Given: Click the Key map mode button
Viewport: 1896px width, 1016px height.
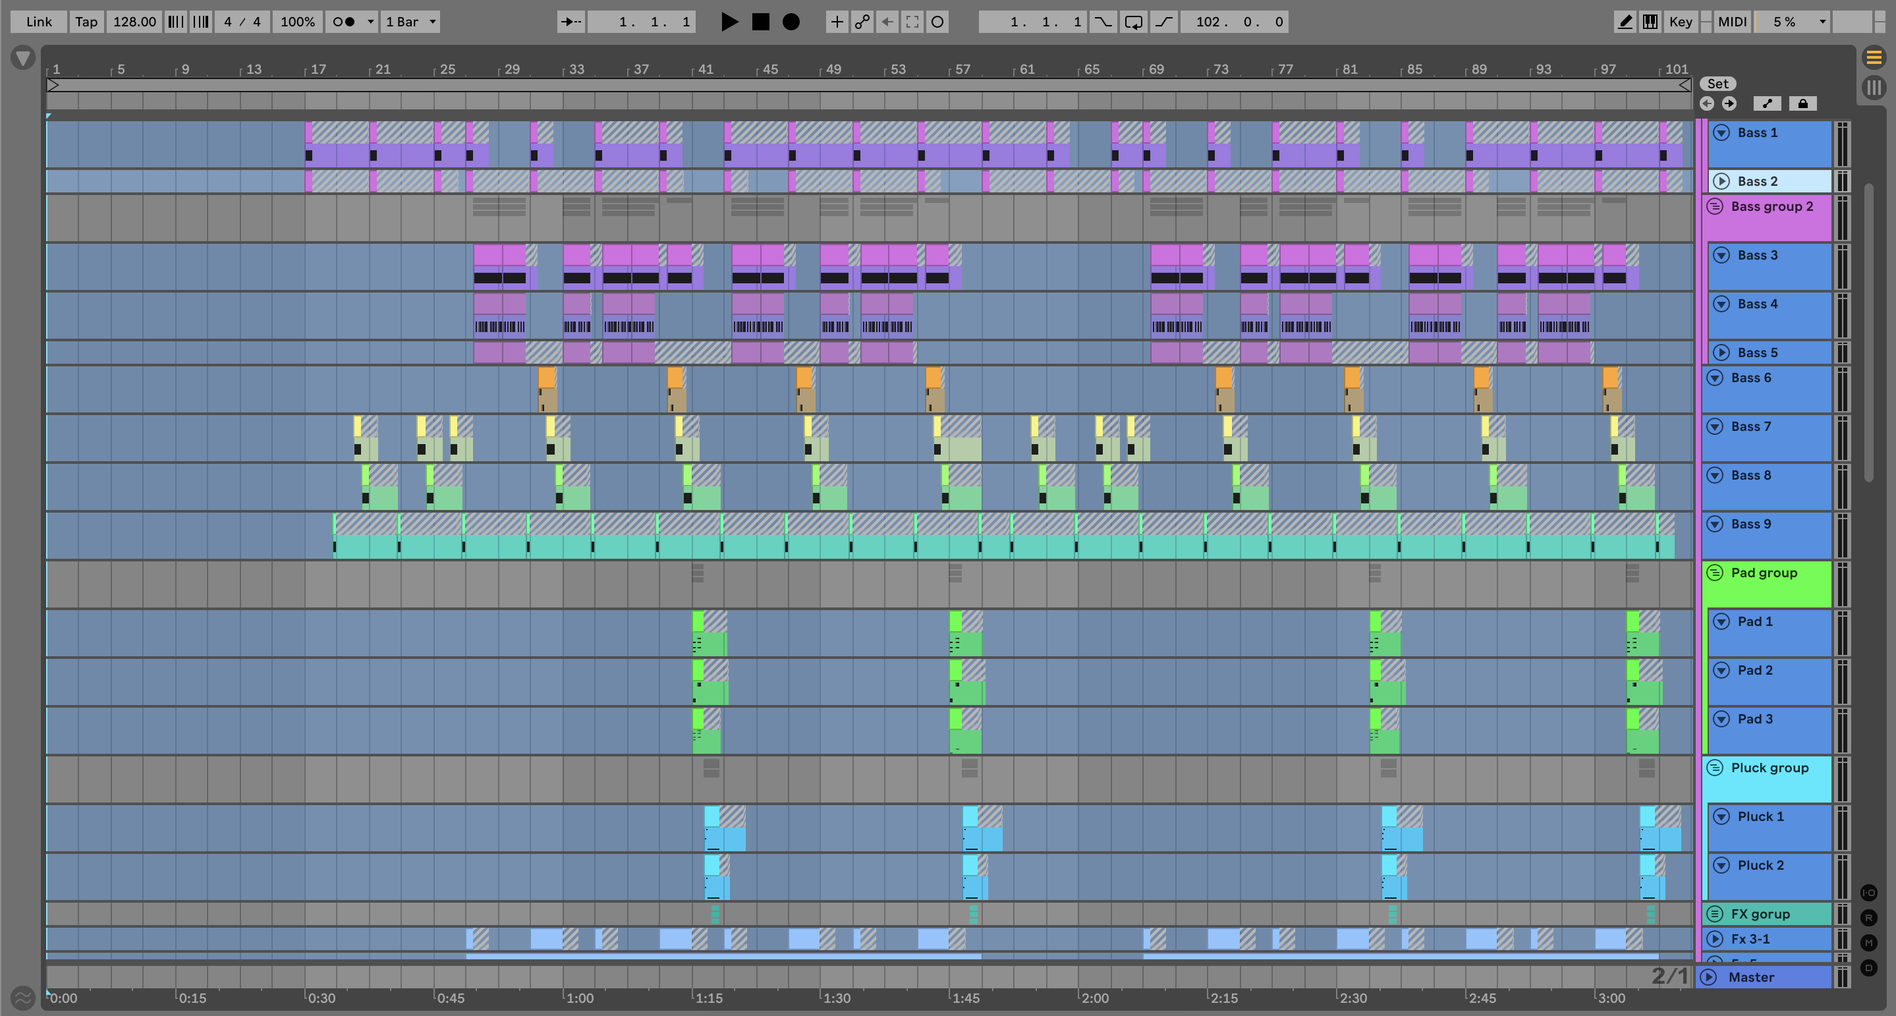Looking at the screenshot, I should tap(1681, 21).
